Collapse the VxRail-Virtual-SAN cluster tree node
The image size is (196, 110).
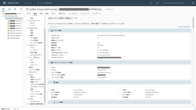pyautogui.click(x=5, y=18)
